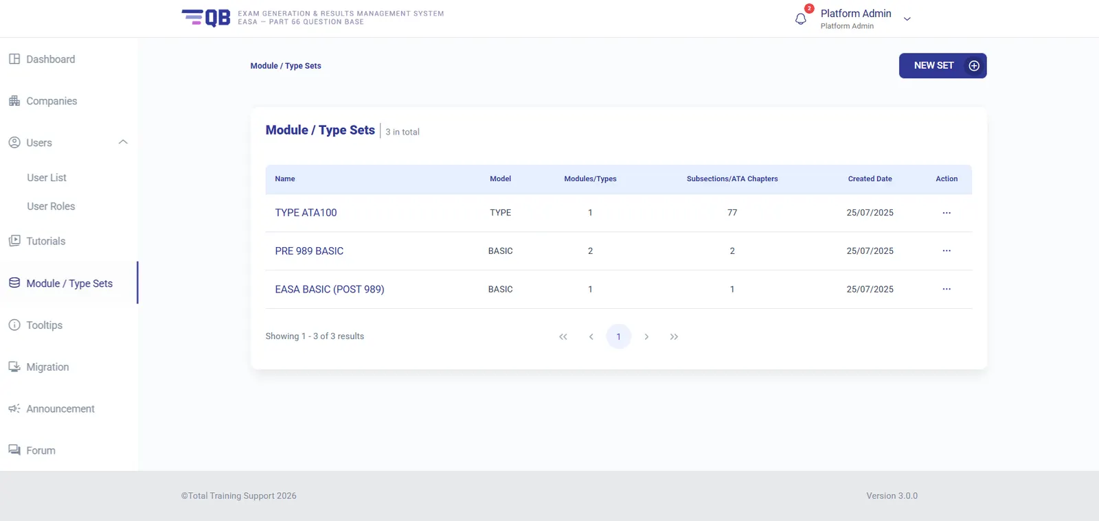
Task: Go to next page arrow
Action: tap(646, 336)
